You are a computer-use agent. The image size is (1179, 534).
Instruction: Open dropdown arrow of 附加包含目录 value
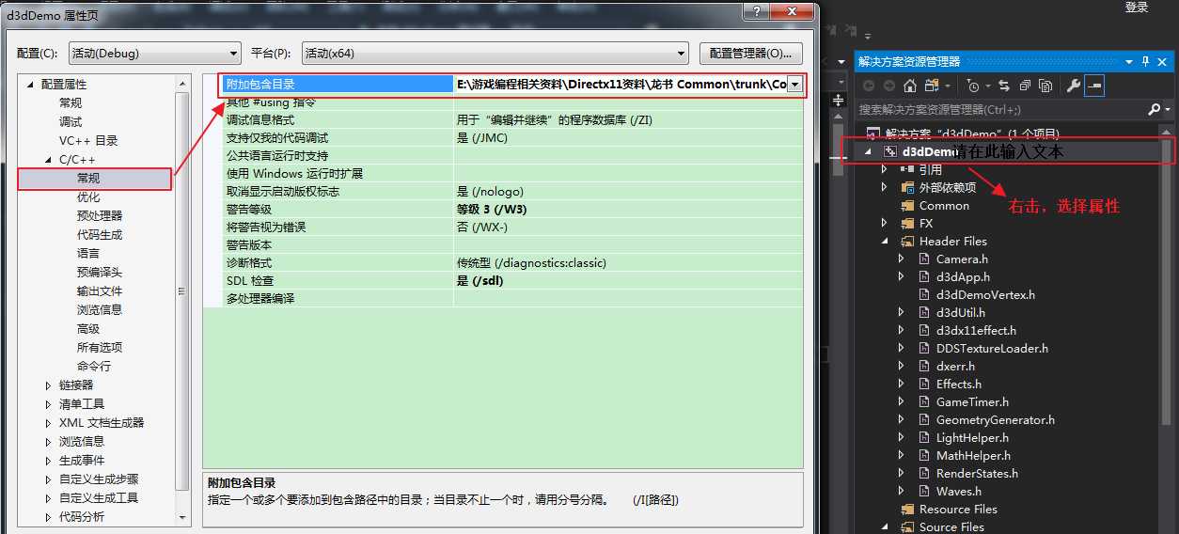(x=795, y=85)
